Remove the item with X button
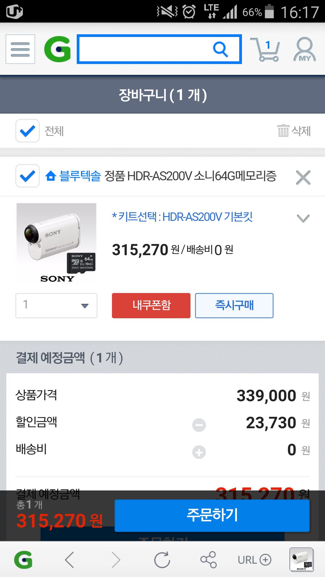 click(303, 177)
